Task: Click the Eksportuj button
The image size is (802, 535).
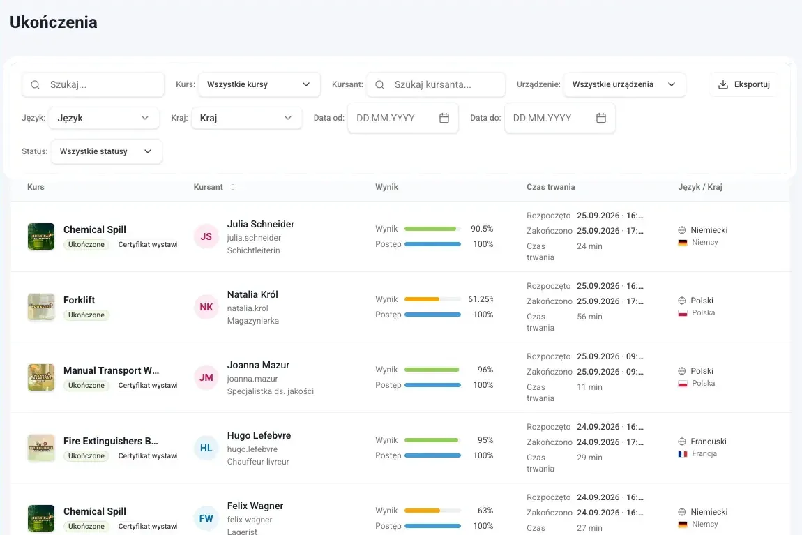Action: [x=744, y=84]
